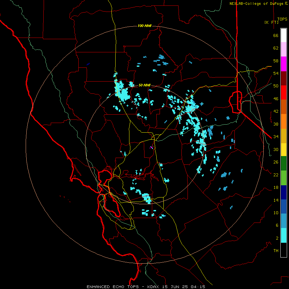
Task: Click the legend value 42
Action: pyautogui.click(x=276, y=111)
